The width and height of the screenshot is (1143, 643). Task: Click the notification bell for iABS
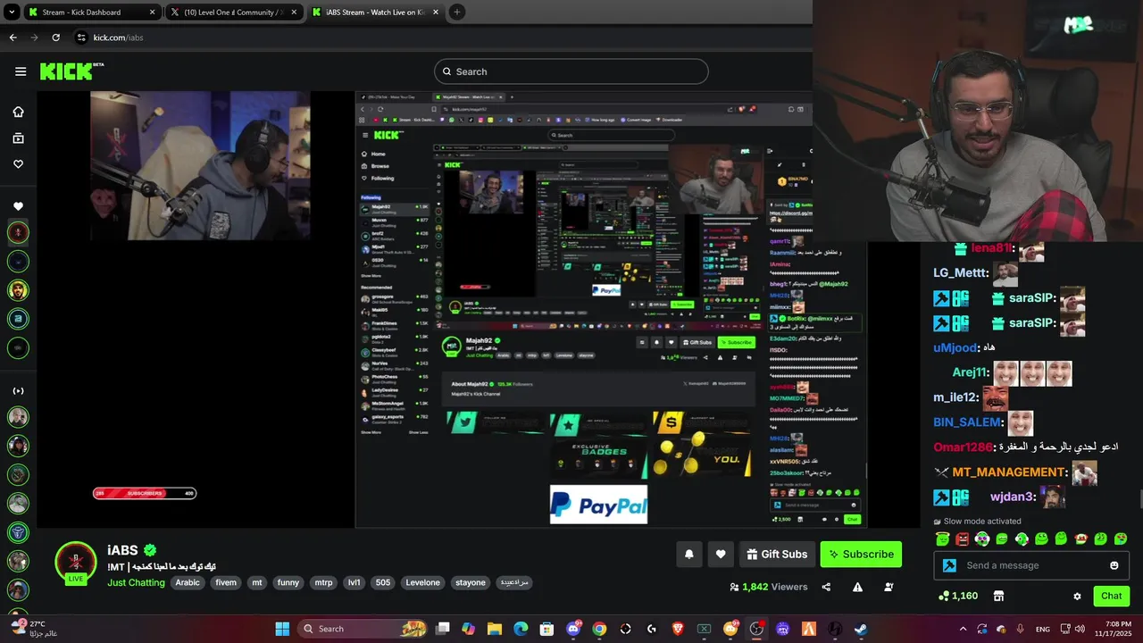click(688, 555)
